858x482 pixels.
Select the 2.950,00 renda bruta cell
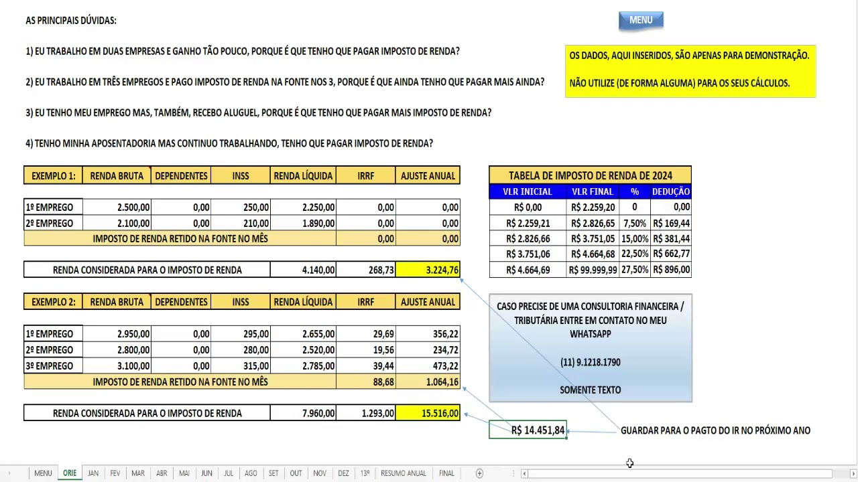(x=117, y=333)
